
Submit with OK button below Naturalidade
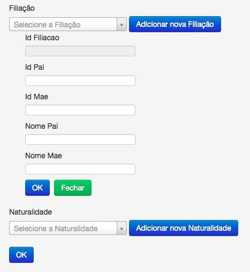click(21, 255)
